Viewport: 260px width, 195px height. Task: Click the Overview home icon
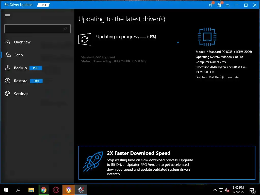tap(8, 42)
